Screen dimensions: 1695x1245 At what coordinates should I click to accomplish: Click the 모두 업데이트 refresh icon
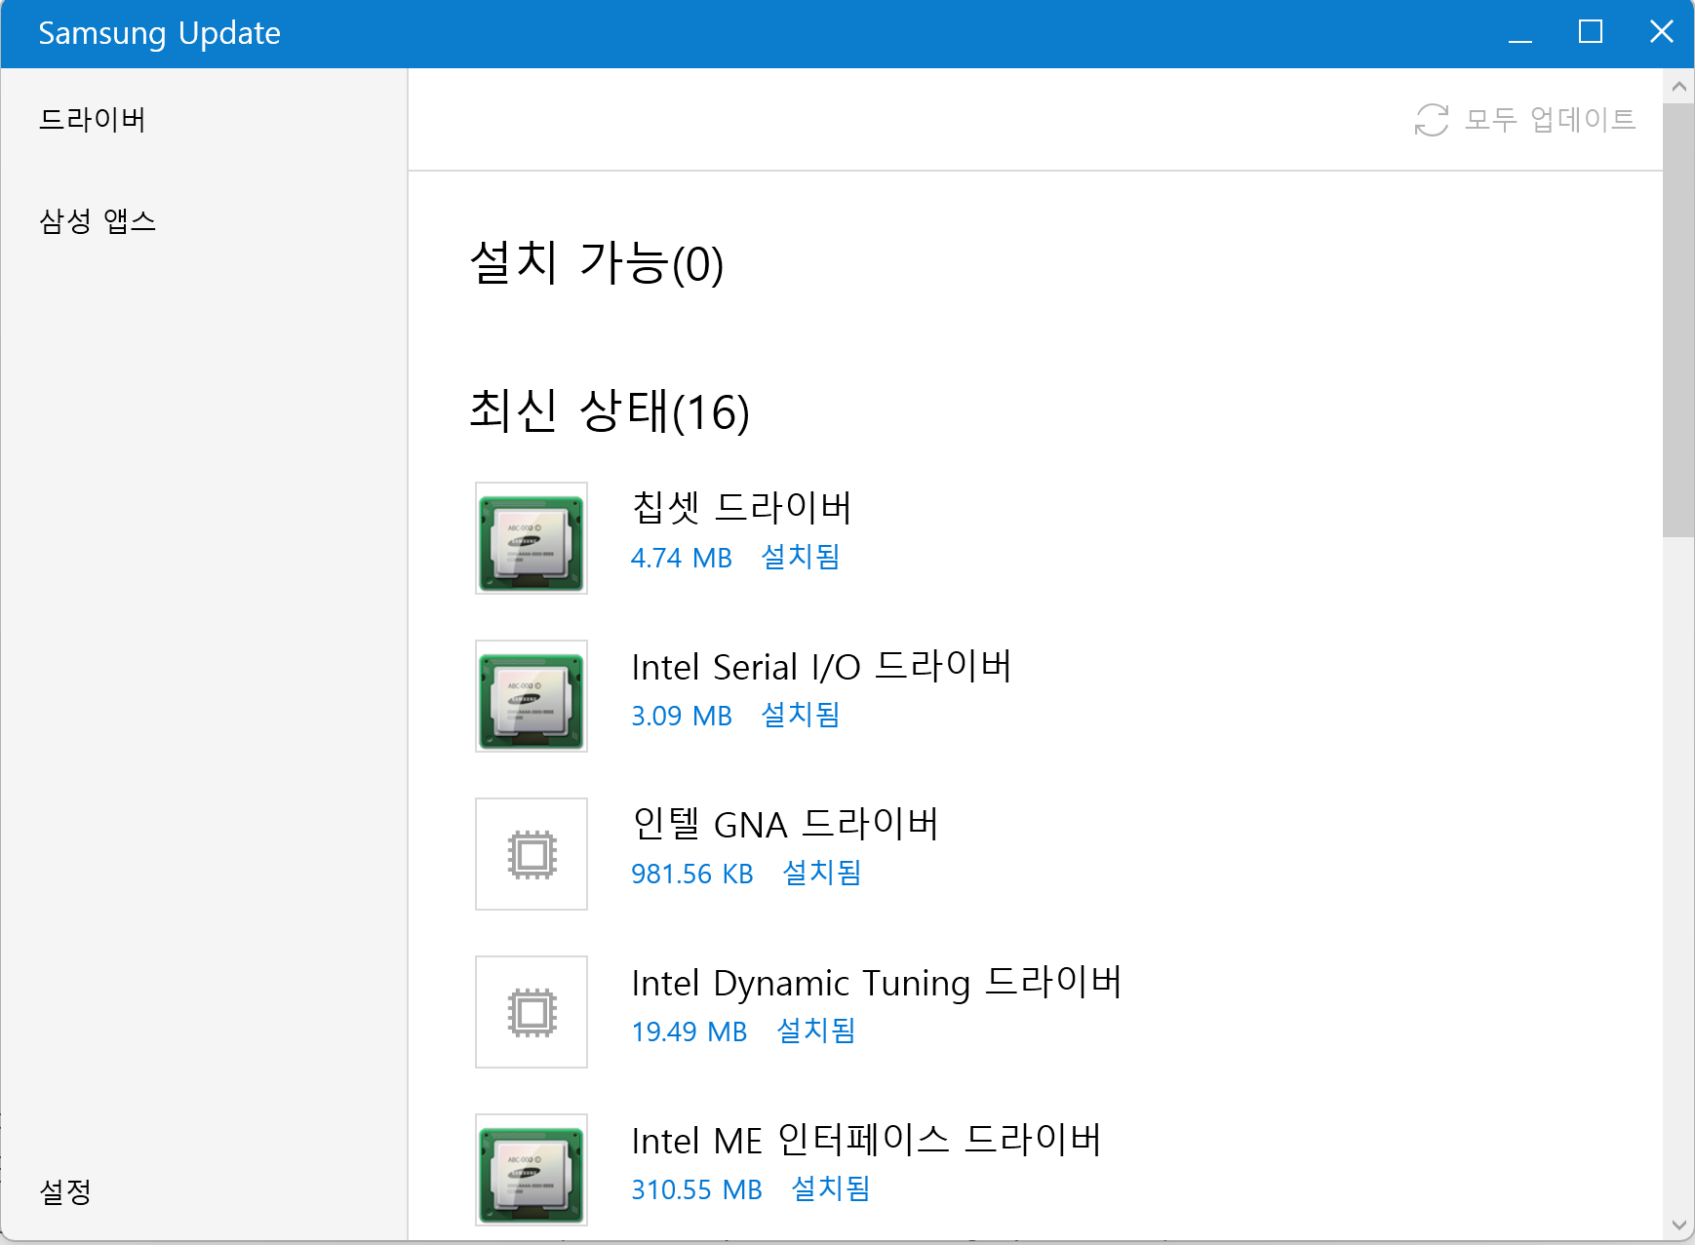coord(1432,120)
